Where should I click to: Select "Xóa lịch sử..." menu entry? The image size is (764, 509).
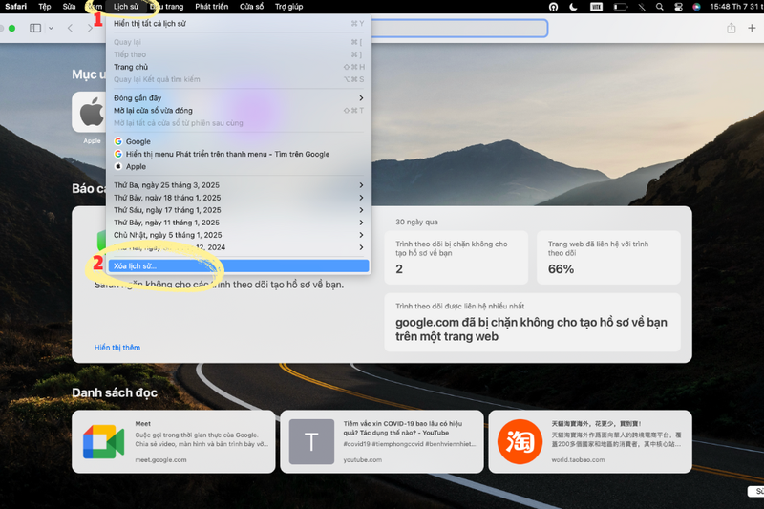tap(239, 265)
